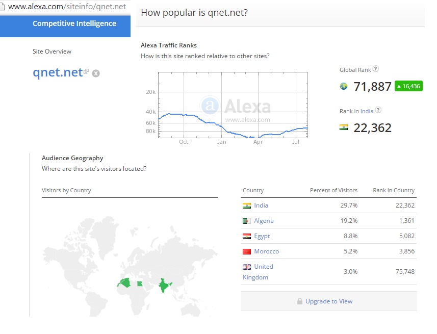Viewport: 437px width, 334px height.
Task: Click the globe icon next to 71,887
Action: pos(344,86)
